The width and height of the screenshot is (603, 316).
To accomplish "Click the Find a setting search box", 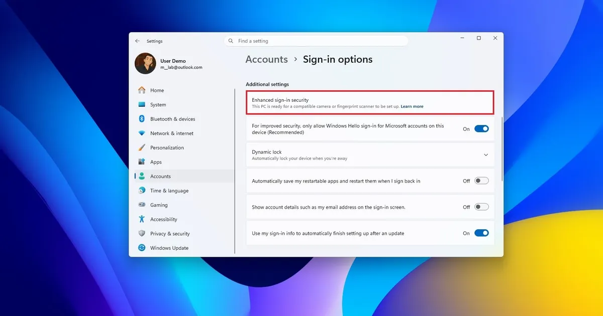I will [x=316, y=41].
